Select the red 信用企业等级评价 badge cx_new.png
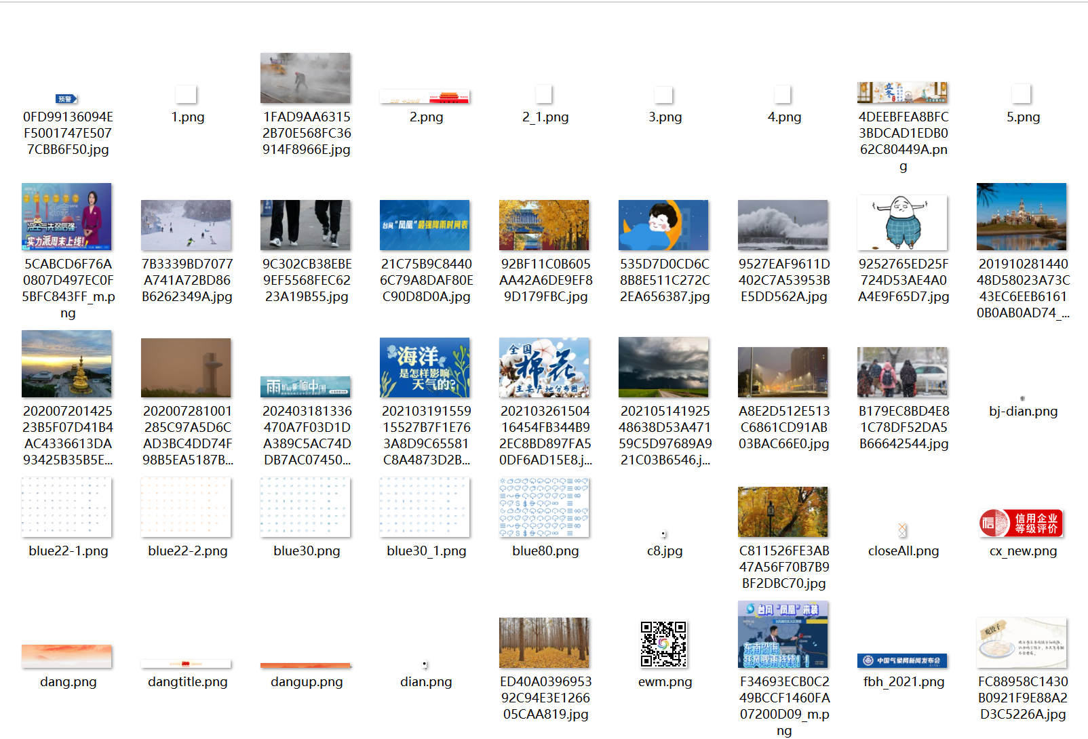The image size is (1088, 739). coord(1022,523)
